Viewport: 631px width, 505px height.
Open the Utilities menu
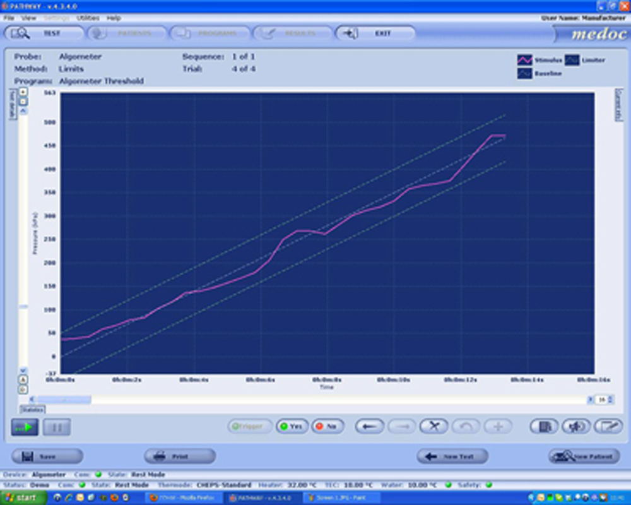tap(88, 18)
